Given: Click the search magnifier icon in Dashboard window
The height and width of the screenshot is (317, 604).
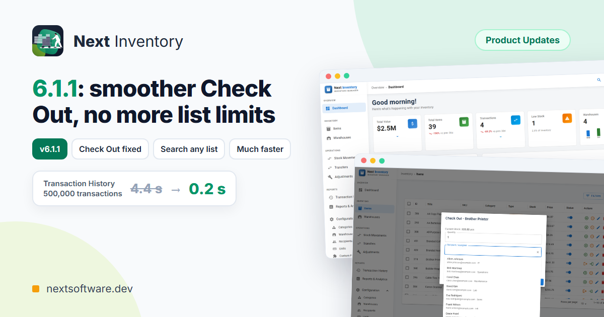Looking at the screenshot, I should (598, 80).
